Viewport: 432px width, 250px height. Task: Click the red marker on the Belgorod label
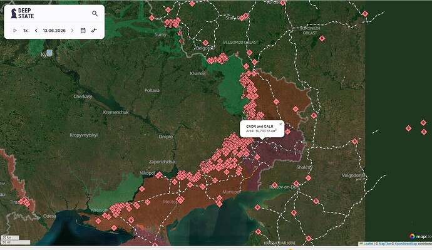(205, 43)
